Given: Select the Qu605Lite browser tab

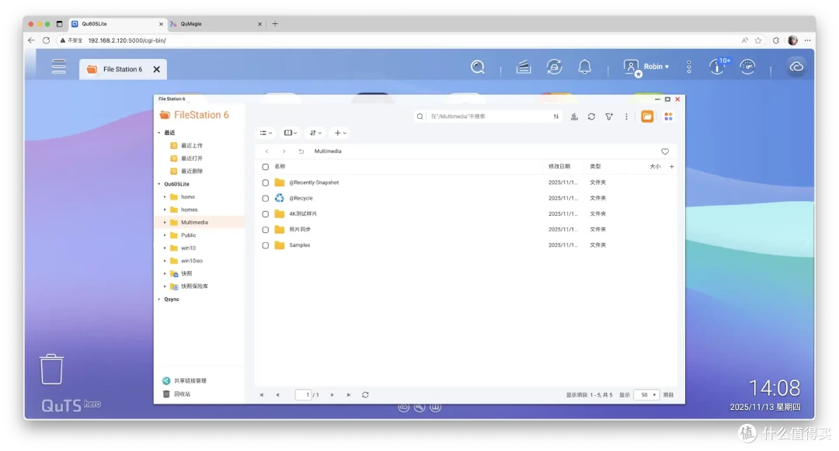Looking at the screenshot, I should [x=118, y=24].
